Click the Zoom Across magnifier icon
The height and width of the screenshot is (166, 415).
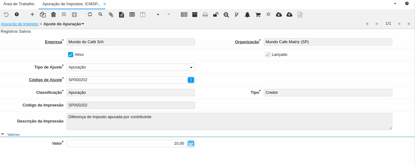click(226, 15)
